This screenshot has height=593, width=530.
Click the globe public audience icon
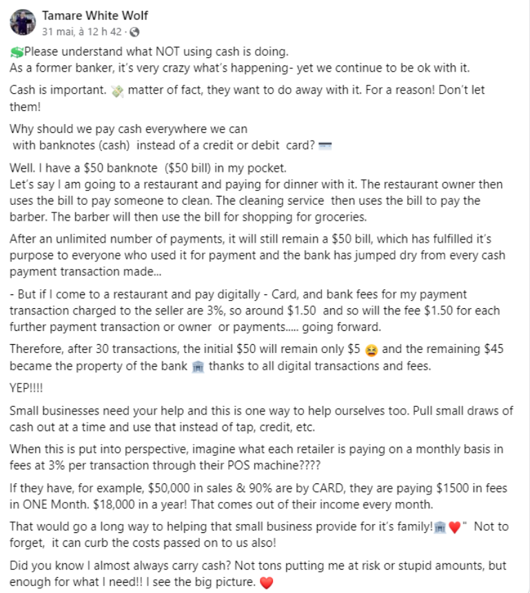(134, 32)
